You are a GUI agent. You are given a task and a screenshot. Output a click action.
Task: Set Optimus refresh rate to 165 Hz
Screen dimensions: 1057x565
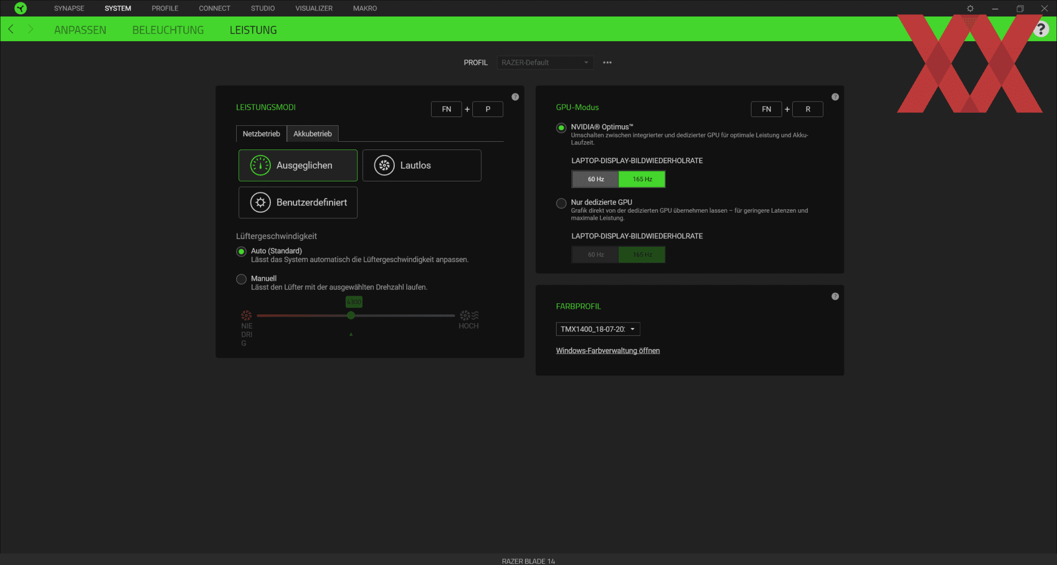coord(642,179)
